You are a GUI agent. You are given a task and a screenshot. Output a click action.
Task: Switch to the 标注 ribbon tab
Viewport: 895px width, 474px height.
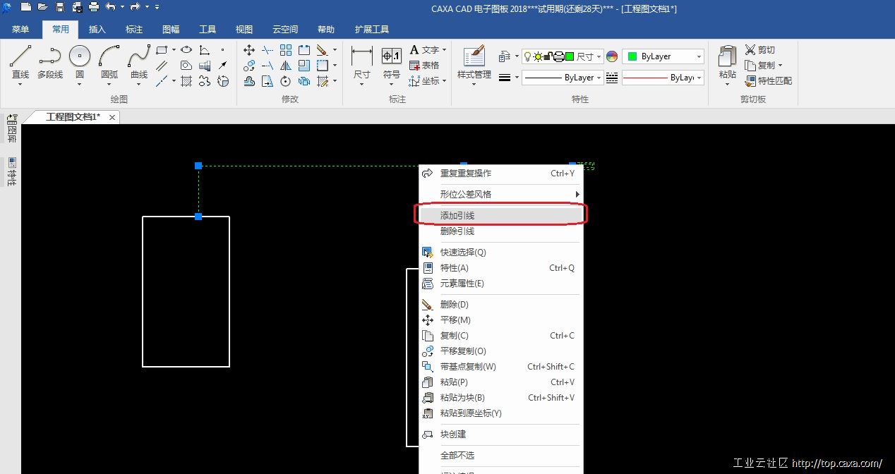134,30
